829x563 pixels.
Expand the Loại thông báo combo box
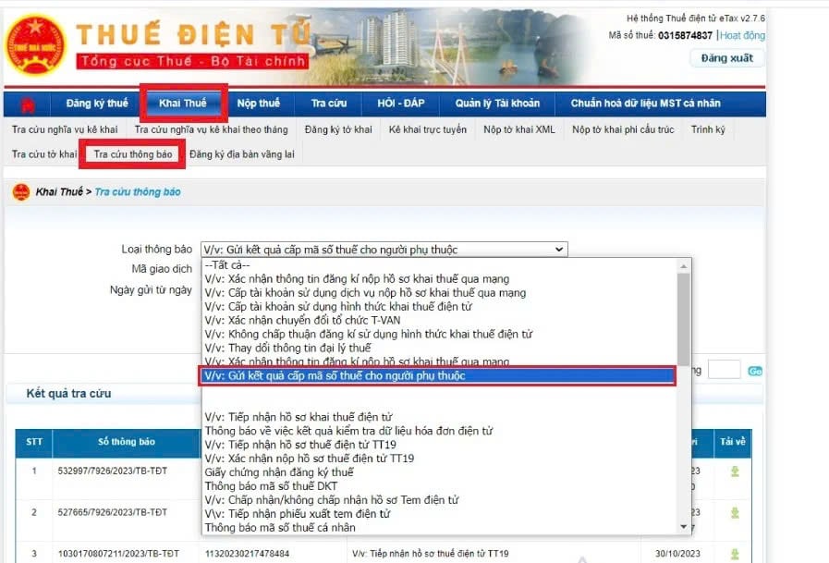click(384, 250)
